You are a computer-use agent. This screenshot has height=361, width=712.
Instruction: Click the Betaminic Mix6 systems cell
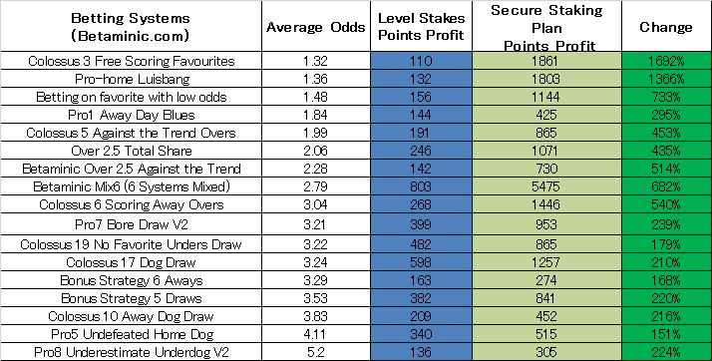tap(131, 186)
